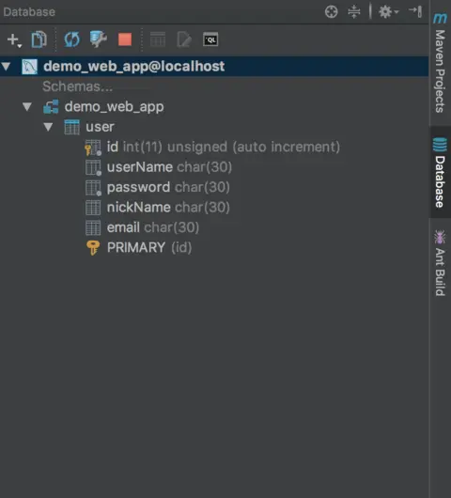Open the SQL console icon
The image size is (451, 498).
point(210,39)
